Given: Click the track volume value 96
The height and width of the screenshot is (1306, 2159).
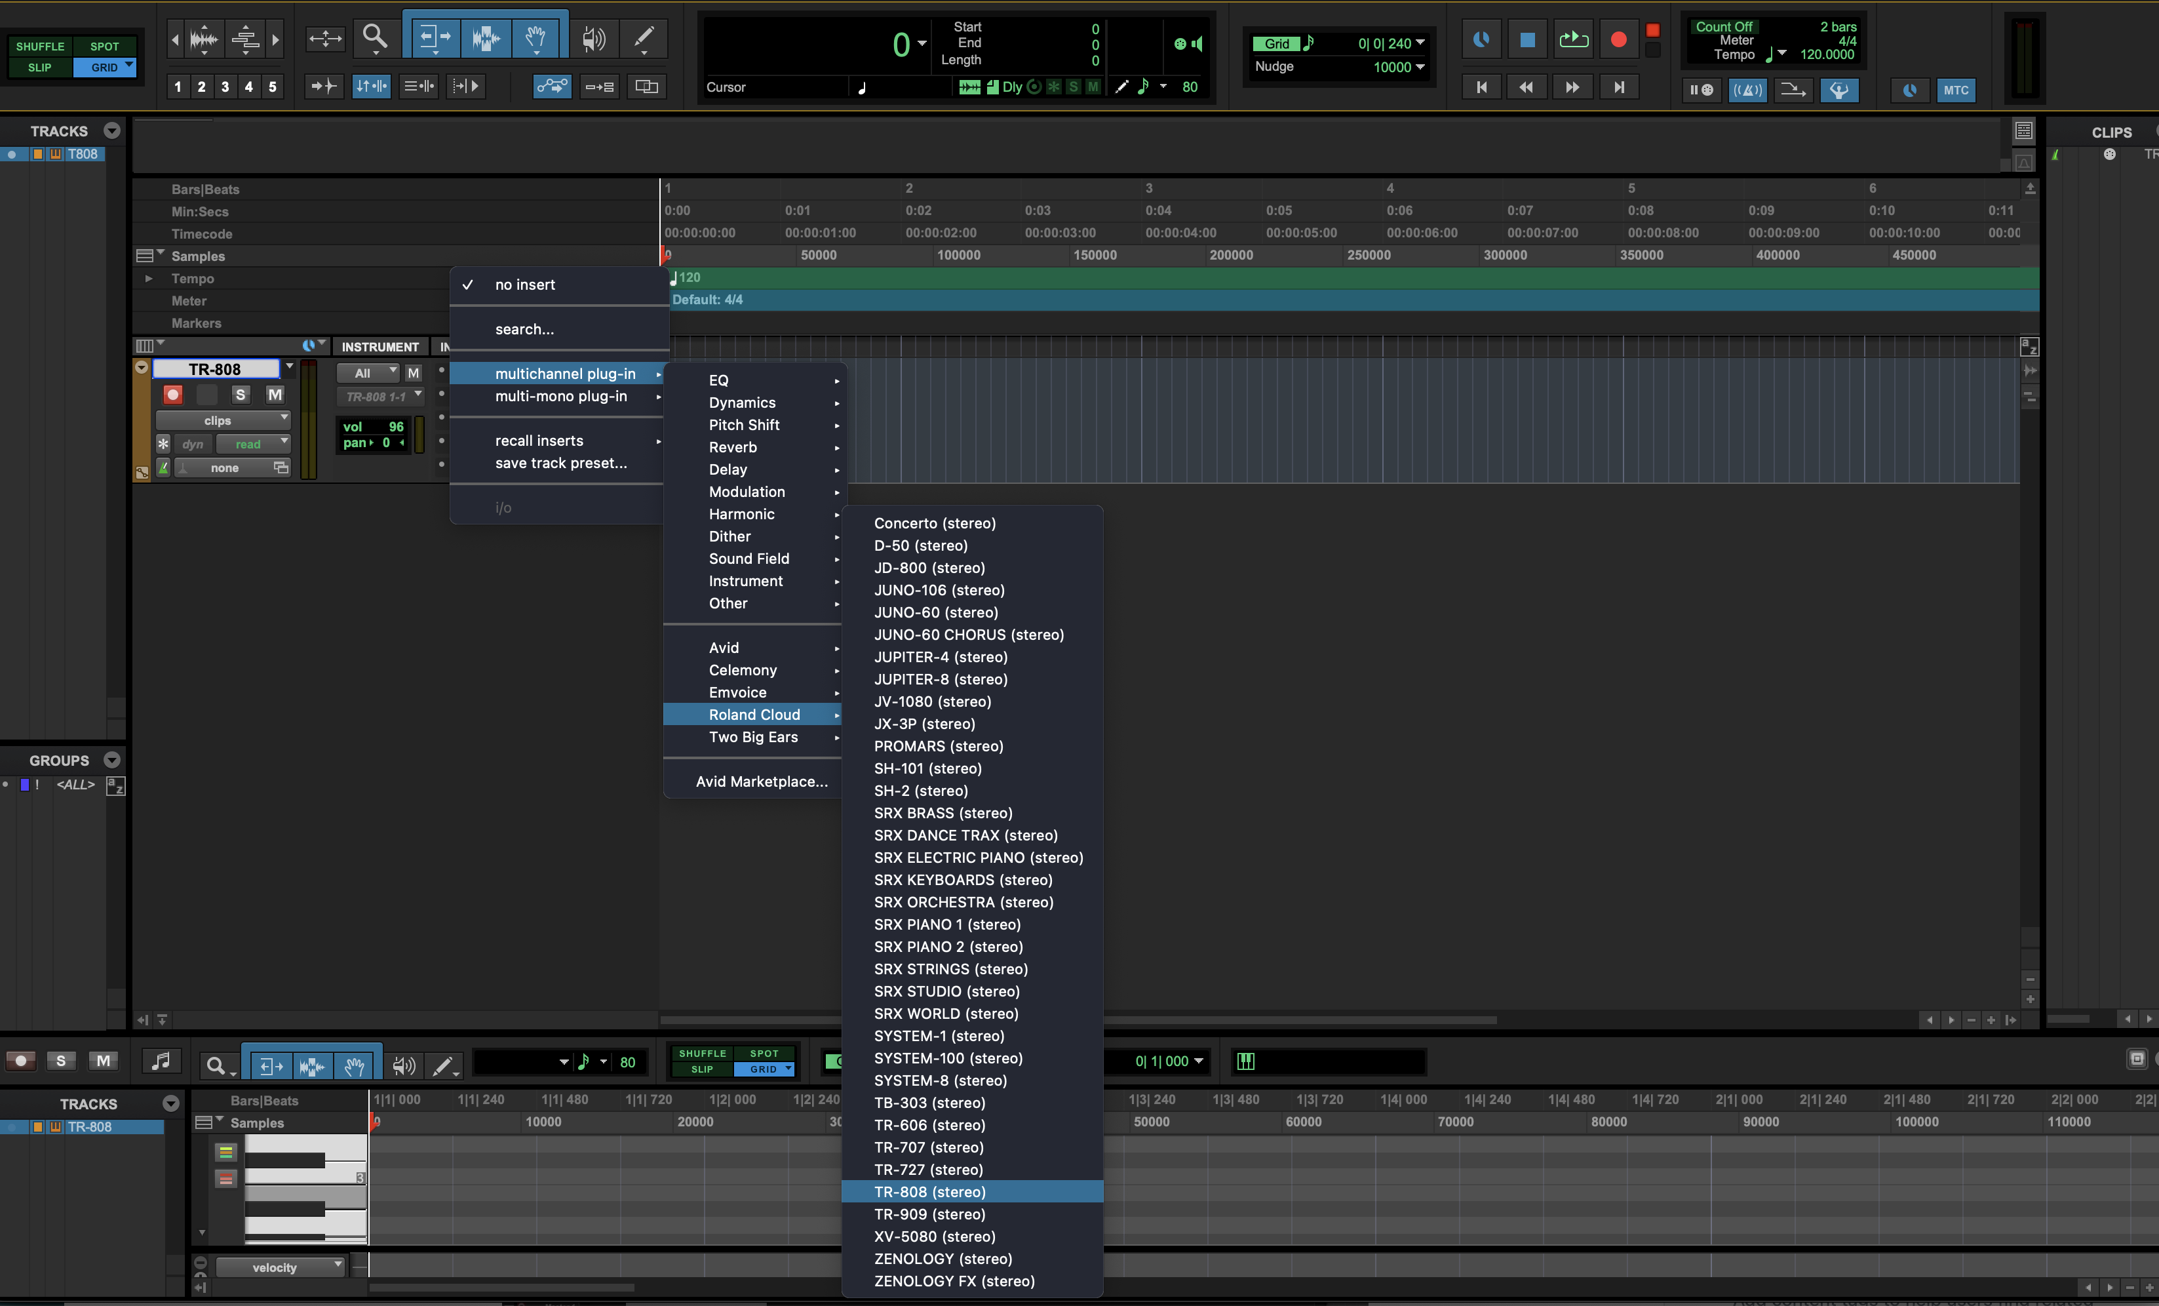Looking at the screenshot, I should click(395, 427).
